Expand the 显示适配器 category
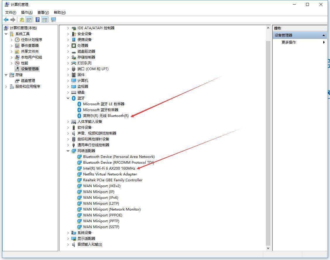This screenshot has width=330, height=260. [68, 239]
